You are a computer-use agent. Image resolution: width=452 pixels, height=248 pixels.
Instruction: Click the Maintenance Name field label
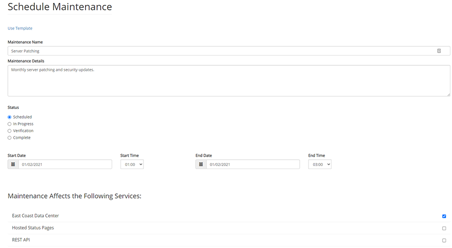(x=25, y=42)
